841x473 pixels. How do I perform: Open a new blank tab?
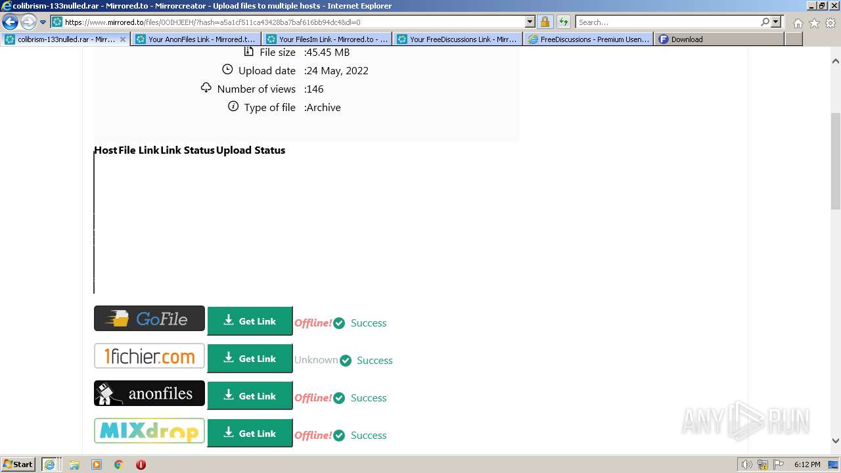point(794,39)
